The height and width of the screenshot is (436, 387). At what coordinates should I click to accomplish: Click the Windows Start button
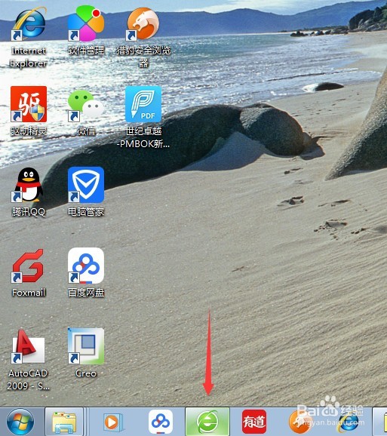click(x=20, y=422)
